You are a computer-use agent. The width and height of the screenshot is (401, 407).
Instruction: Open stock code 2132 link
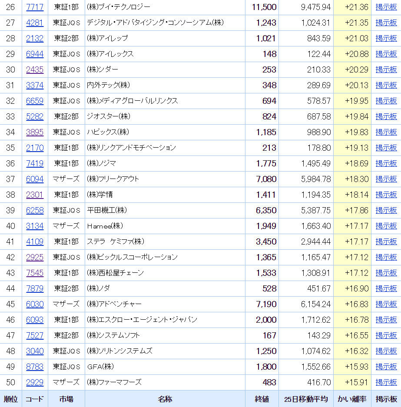pos(35,38)
